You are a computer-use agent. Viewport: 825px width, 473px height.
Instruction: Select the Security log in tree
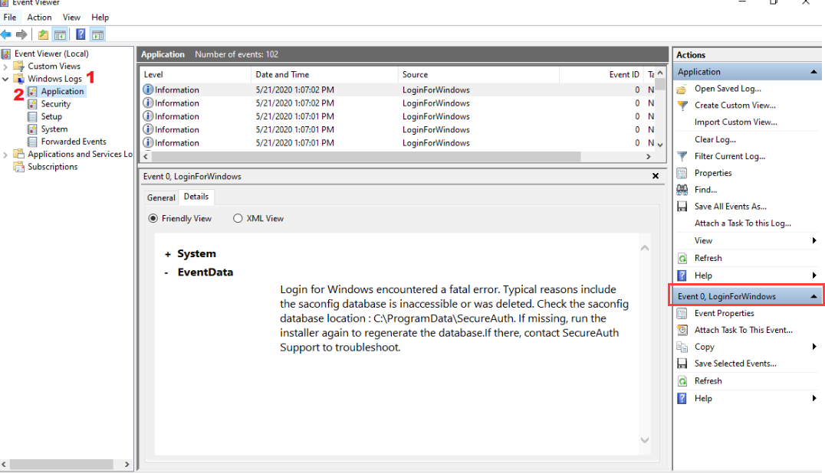[55, 104]
